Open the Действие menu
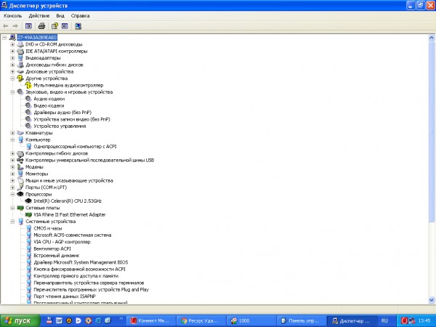Viewport: 436px width, 327px height. [x=39, y=16]
